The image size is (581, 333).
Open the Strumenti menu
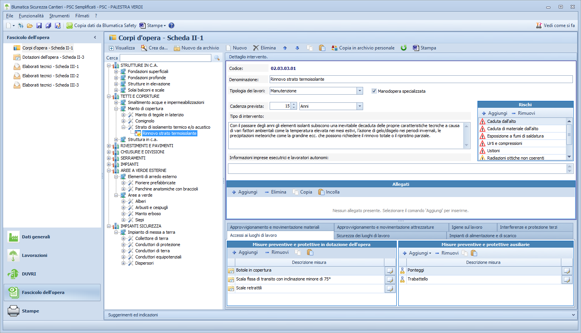tap(59, 16)
